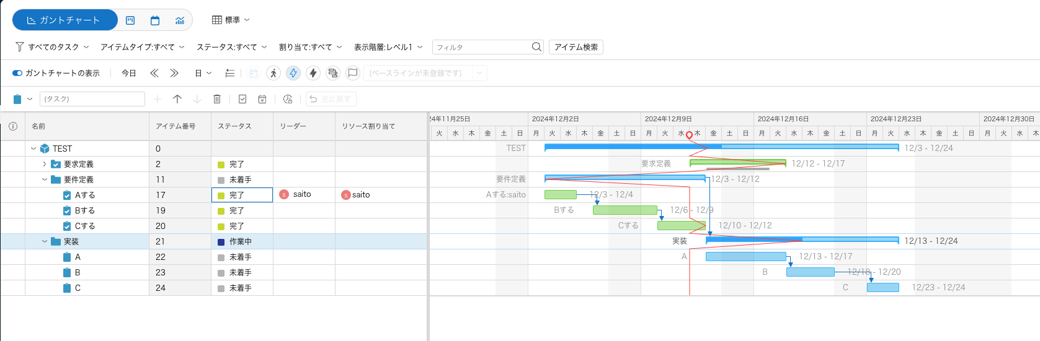Click the clock with lock icon

click(x=288, y=99)
